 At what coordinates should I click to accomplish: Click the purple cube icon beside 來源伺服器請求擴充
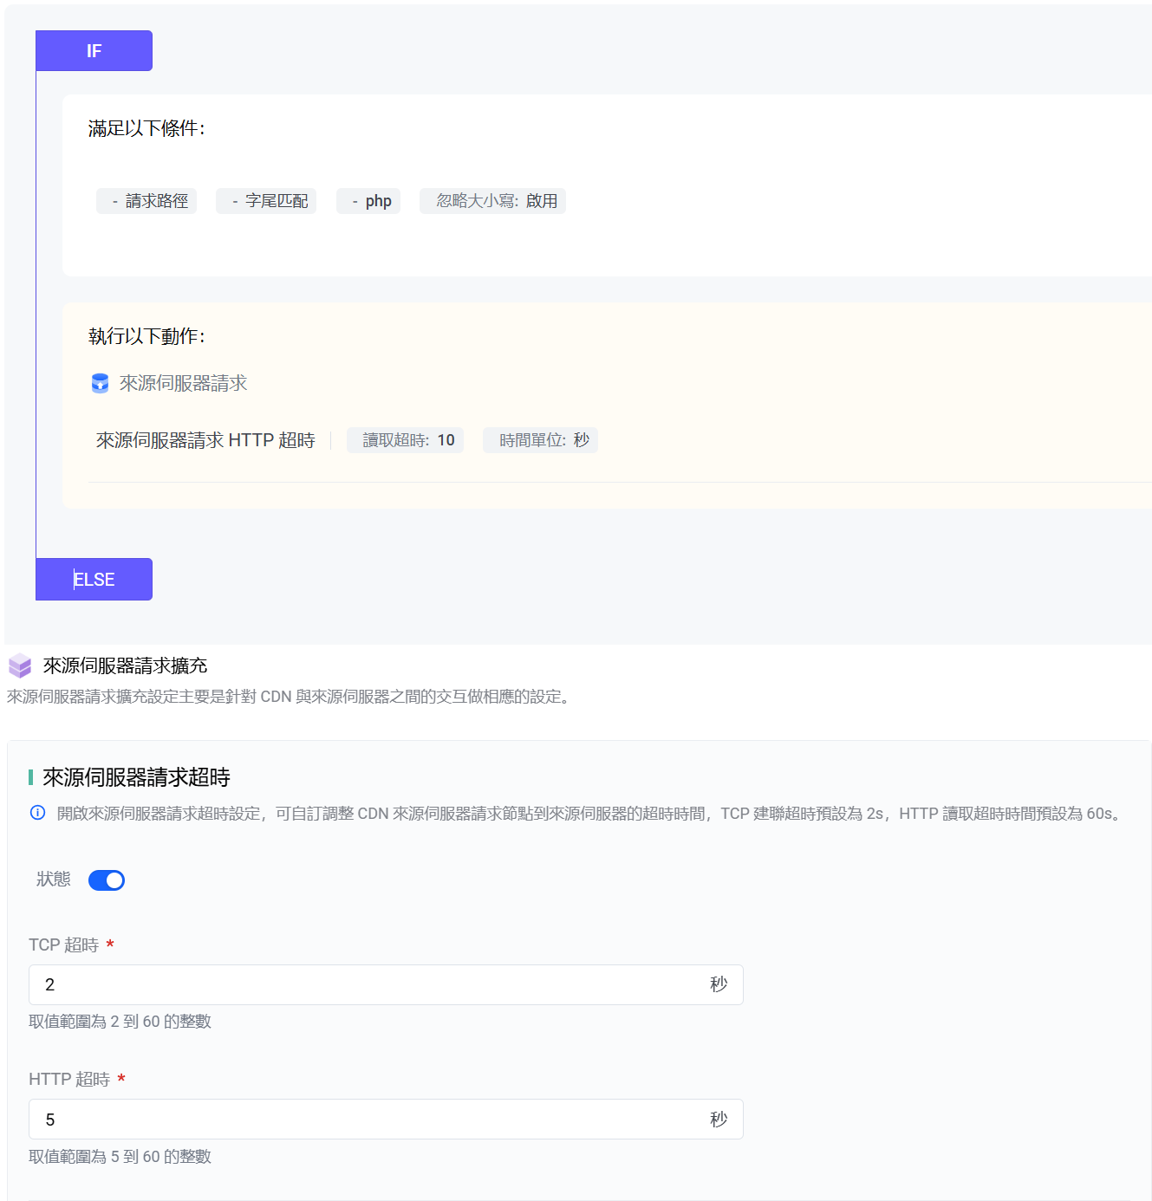[20, 666]
